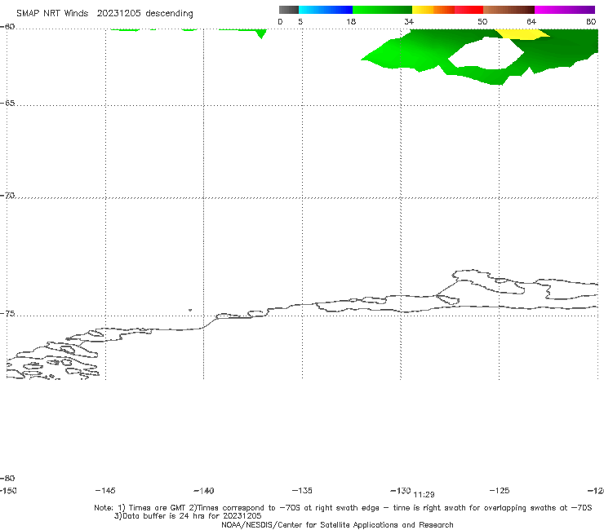This screenshot has height=530, width=604.
Task: Click colorbar label '50'
Action: click(482, 22)
